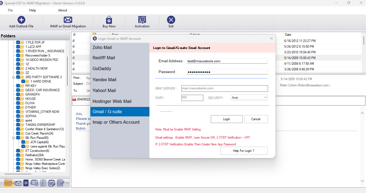Viewport: 366px width, 193px height.
Task: Open the contacts address book icon
Action: (26, 183)
